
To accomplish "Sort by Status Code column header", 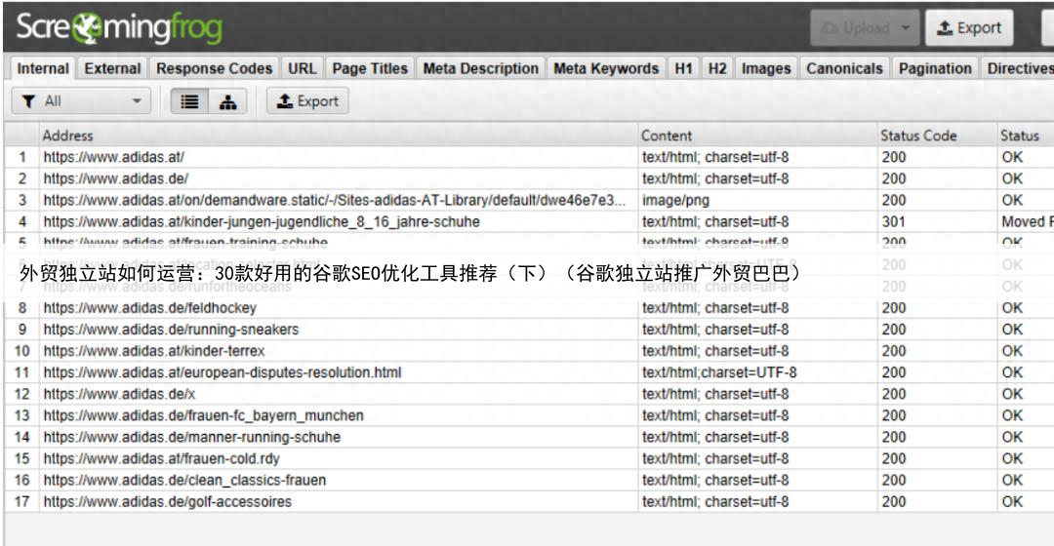I will point(918,136).
